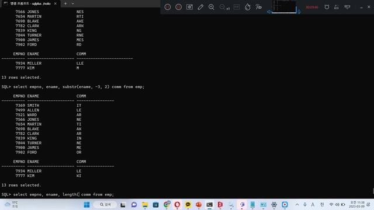Close the sqlplus terminal tab
374x210 pixels.
point(56,3)
